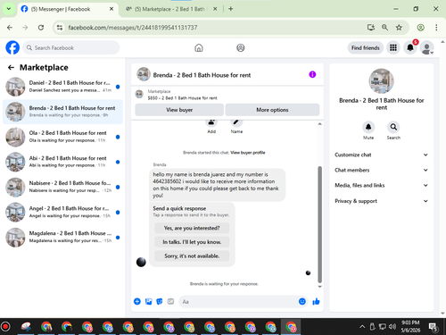Open Nabisere's conversation in the list

(62, 187)
